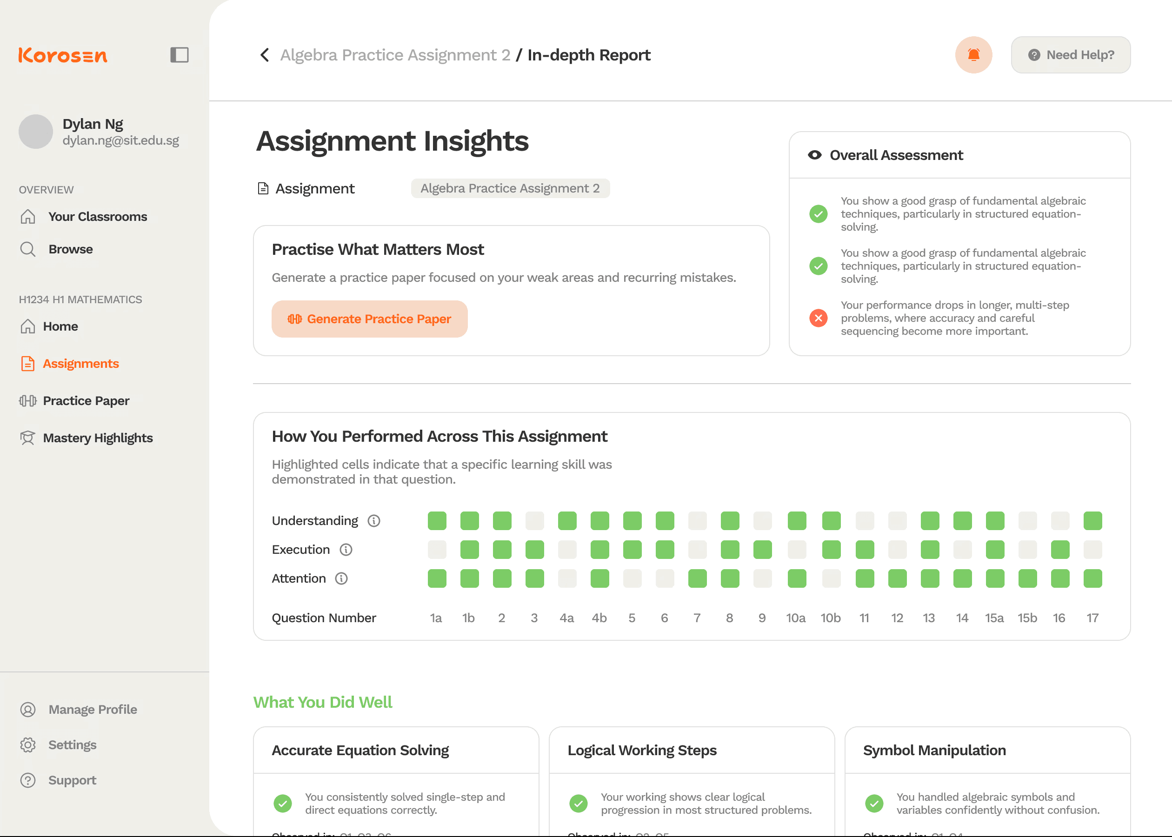Collapse the sidebar using the panel toggle
This screenshot has width=1172, height=837.
(x=180, y=54)
